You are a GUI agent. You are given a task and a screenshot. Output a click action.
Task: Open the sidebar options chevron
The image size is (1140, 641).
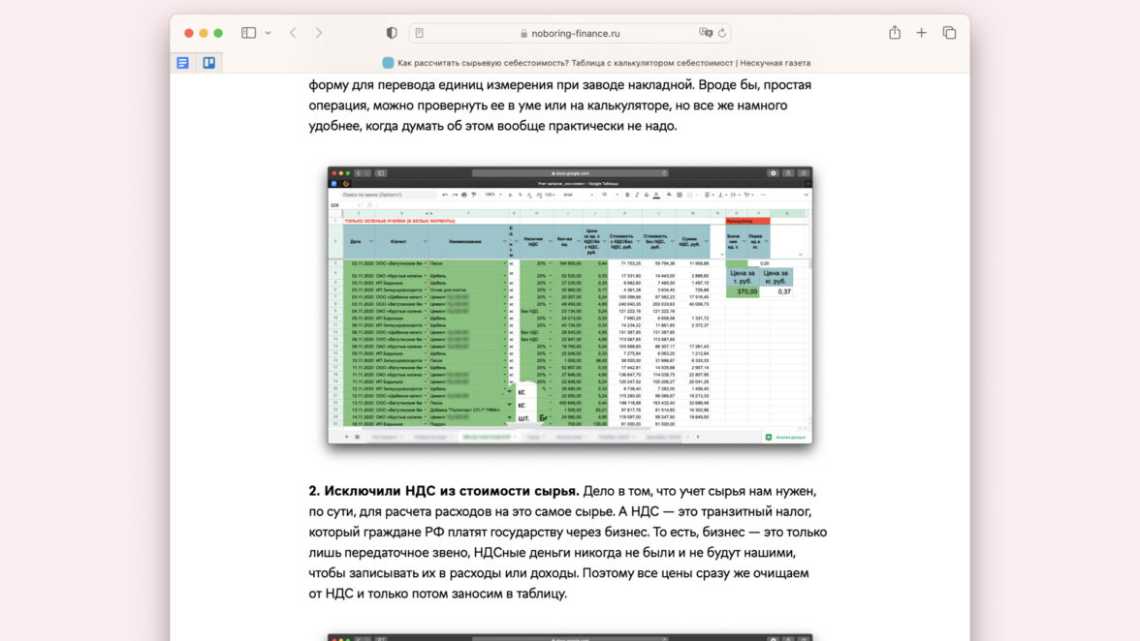[269, 33]
